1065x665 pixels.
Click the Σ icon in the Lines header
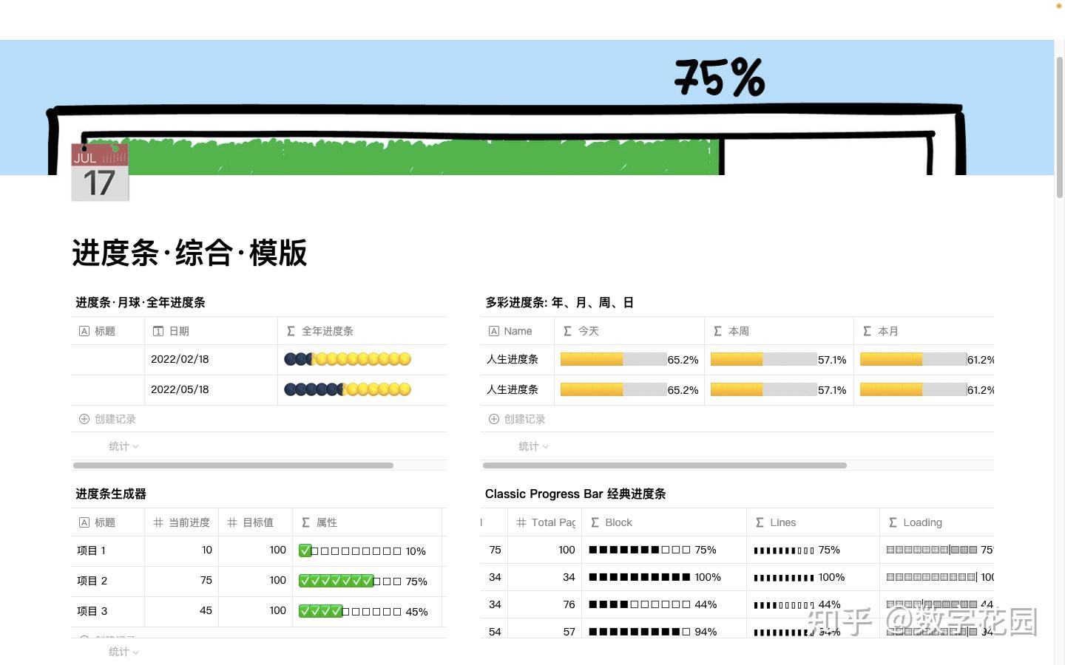click(x=759, y=522)
